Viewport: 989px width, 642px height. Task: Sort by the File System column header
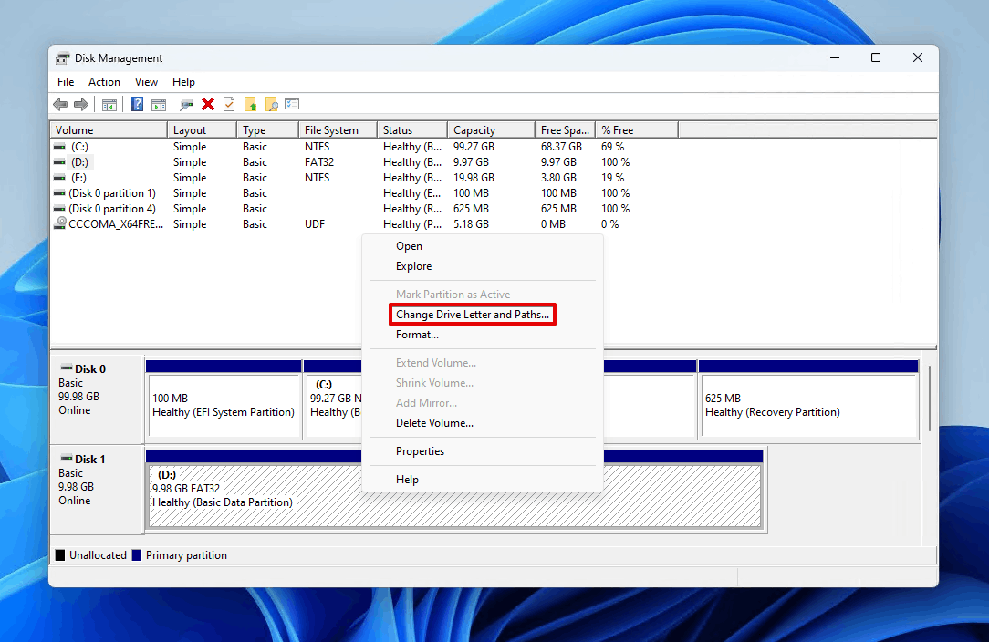pyautogui.click(x=338, y=129)
